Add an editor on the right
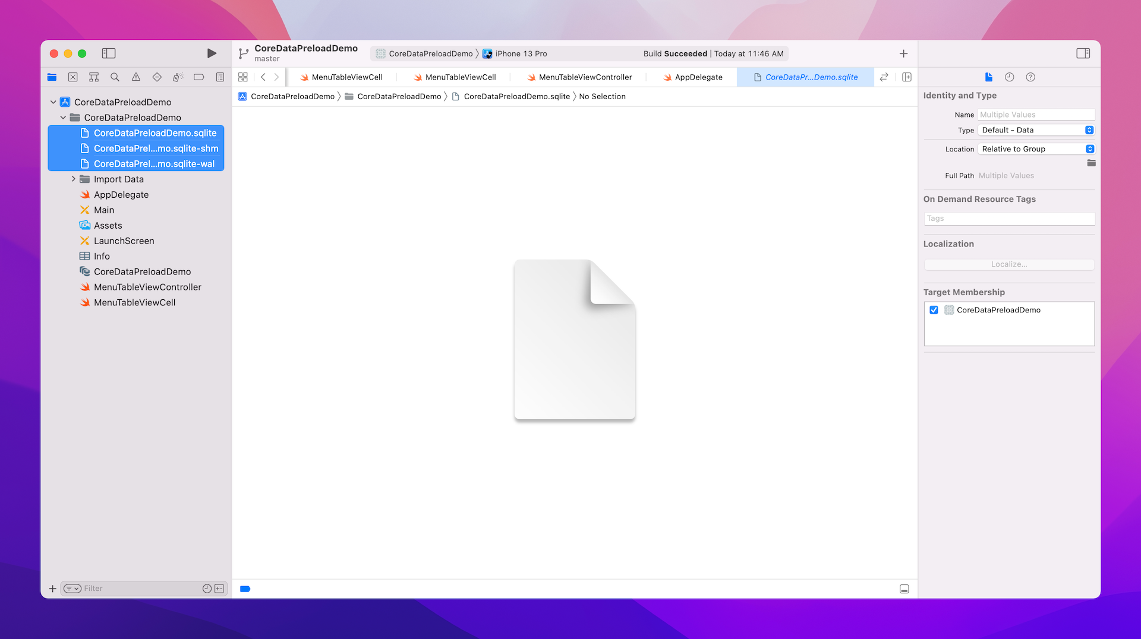 906,77
